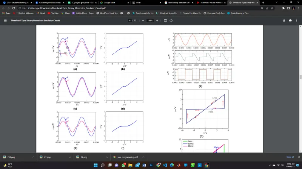This screenshot has width=302, height=169.
Task: Close the downloads bar
Action: 299,157
